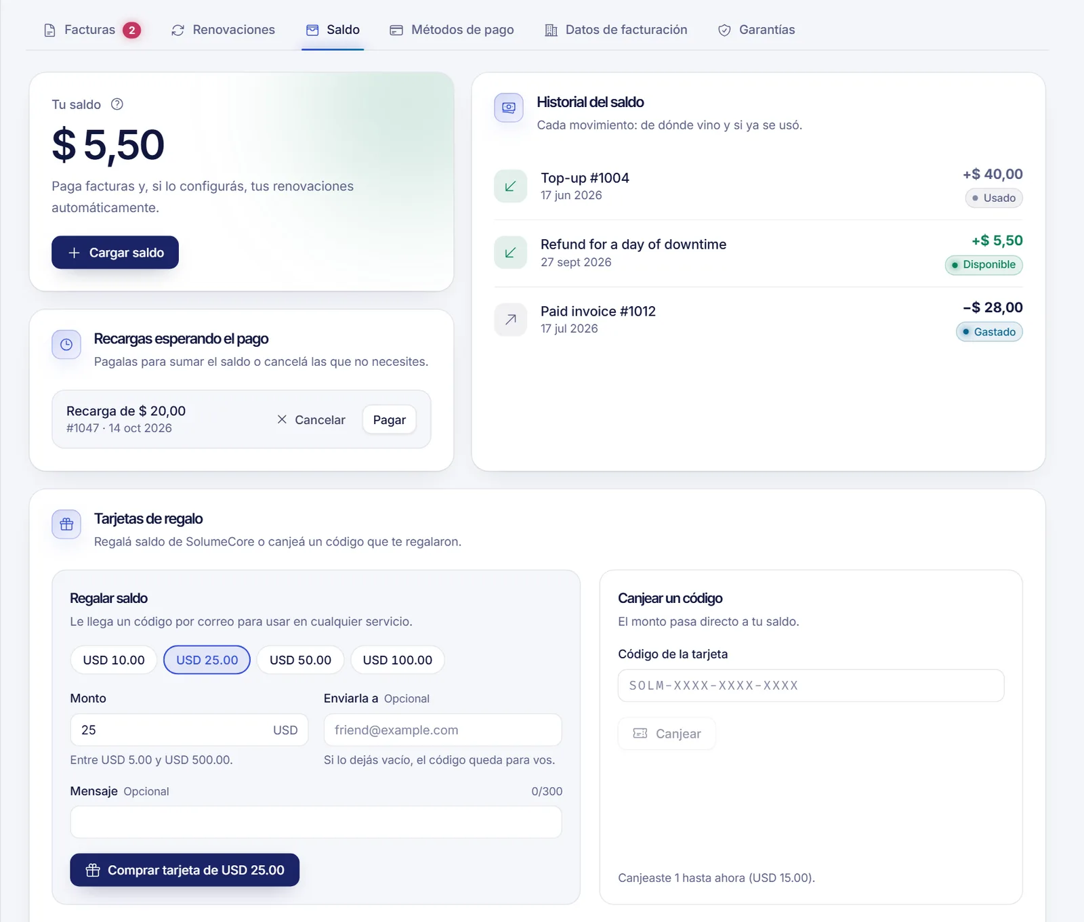Choose the USD 50.00 gift amount
Image resolution: width=1084 pixels, height=922 pixels.
tap(301, 660)
